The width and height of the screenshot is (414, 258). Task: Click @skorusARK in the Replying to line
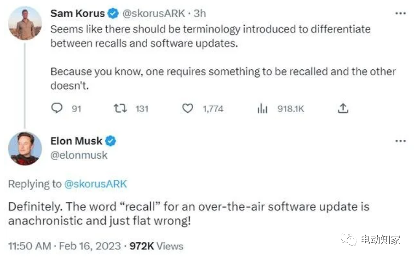(x=96, y=184)
